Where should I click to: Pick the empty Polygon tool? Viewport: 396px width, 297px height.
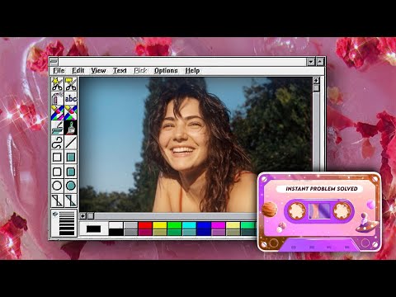coord(57,200)
